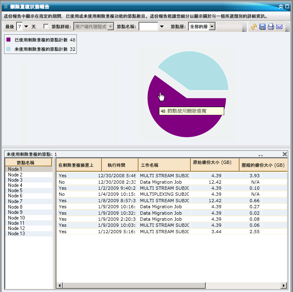Click the horizontal scrollbar left arrow

[x=60, y=286]
